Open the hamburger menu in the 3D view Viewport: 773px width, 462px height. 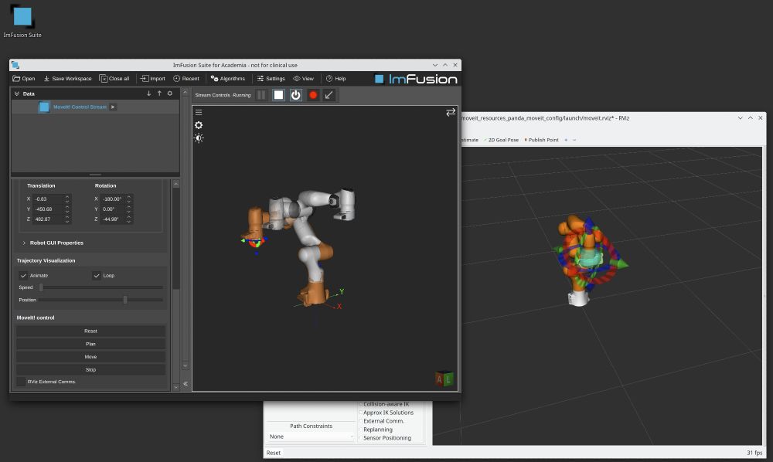coord(199,112)
